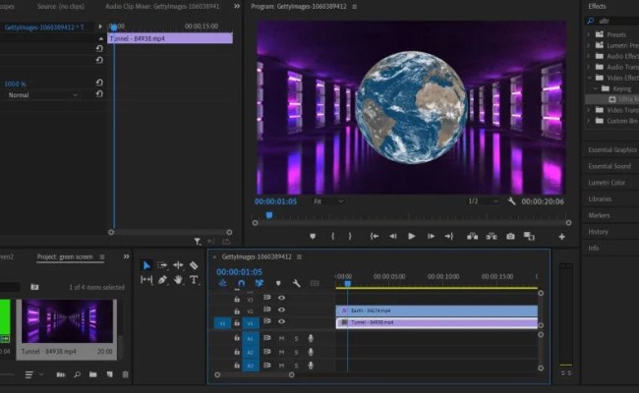
Task: Mute audio track A1
Action: 281,338
